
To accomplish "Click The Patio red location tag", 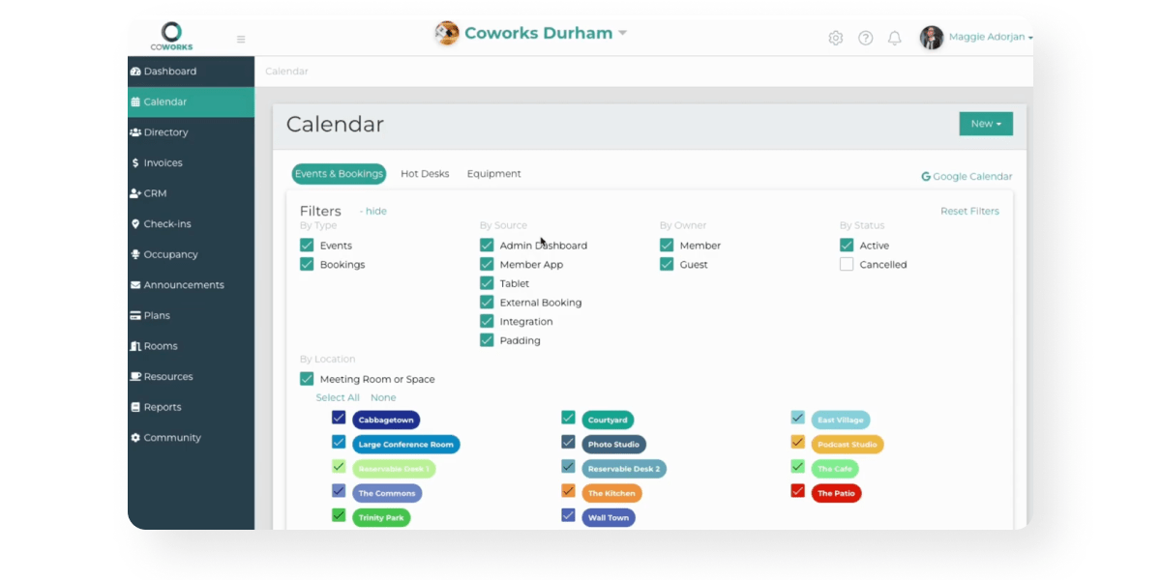I will pyautogui.click(x=837, y=493).
